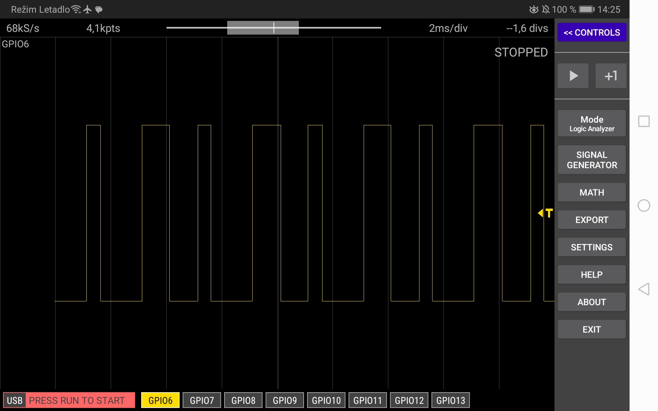The image size is (658, 411).
Task: Exit the application via EXIT button
Action: 592,329
